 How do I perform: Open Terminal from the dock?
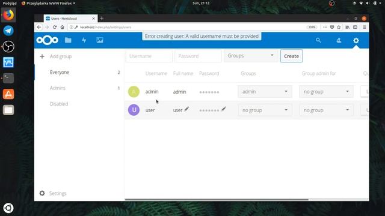[x=8, y=78]
